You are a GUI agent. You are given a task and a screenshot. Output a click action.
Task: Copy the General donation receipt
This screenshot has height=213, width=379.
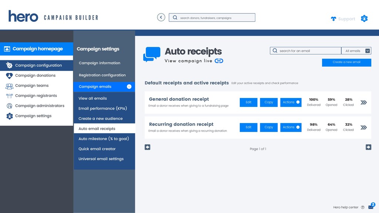point(269,102)
